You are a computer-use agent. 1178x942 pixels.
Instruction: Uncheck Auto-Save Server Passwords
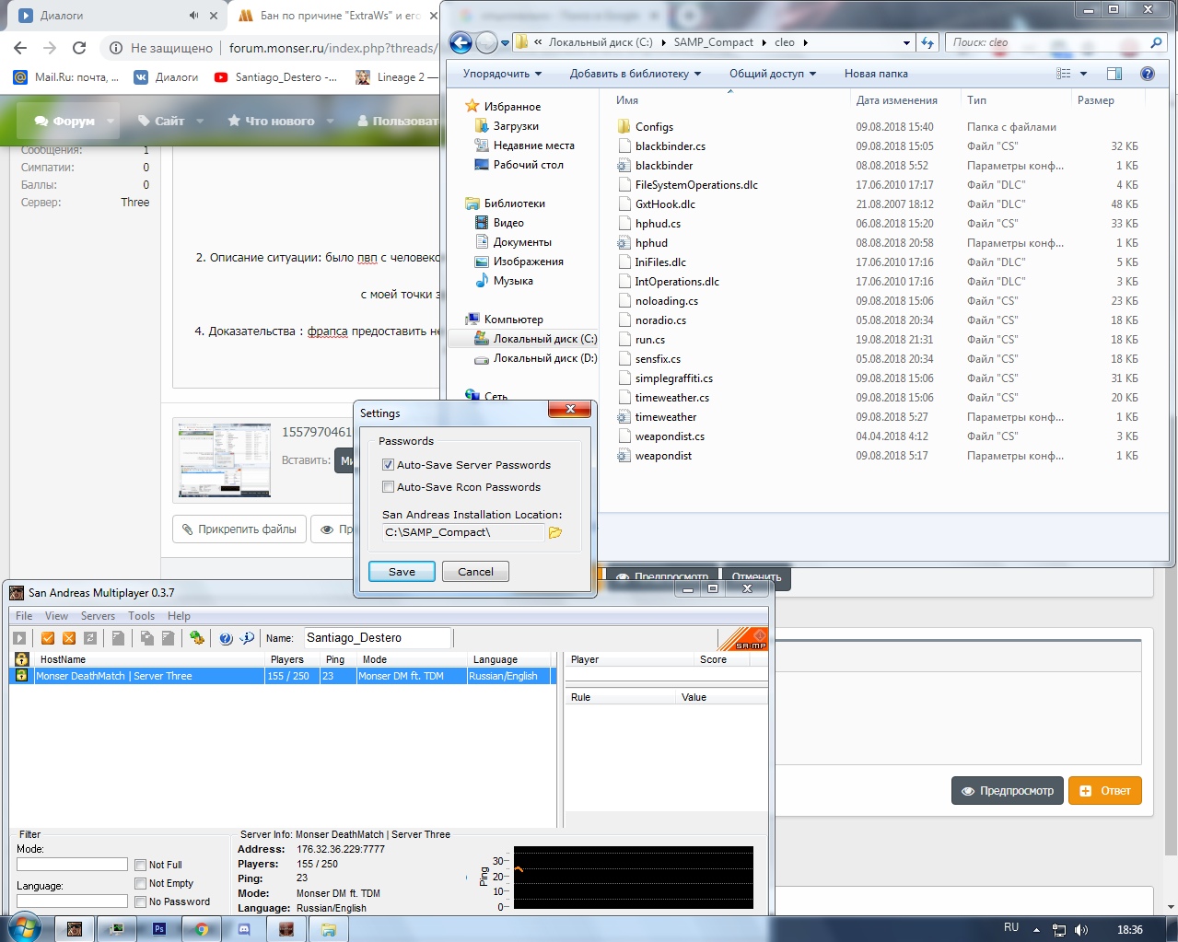point(389,465)
